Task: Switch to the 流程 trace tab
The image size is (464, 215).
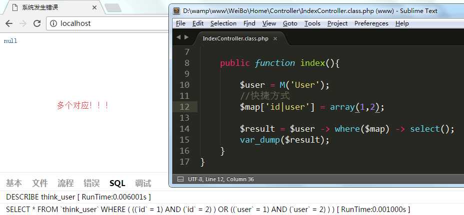Action: pos(65,183)
